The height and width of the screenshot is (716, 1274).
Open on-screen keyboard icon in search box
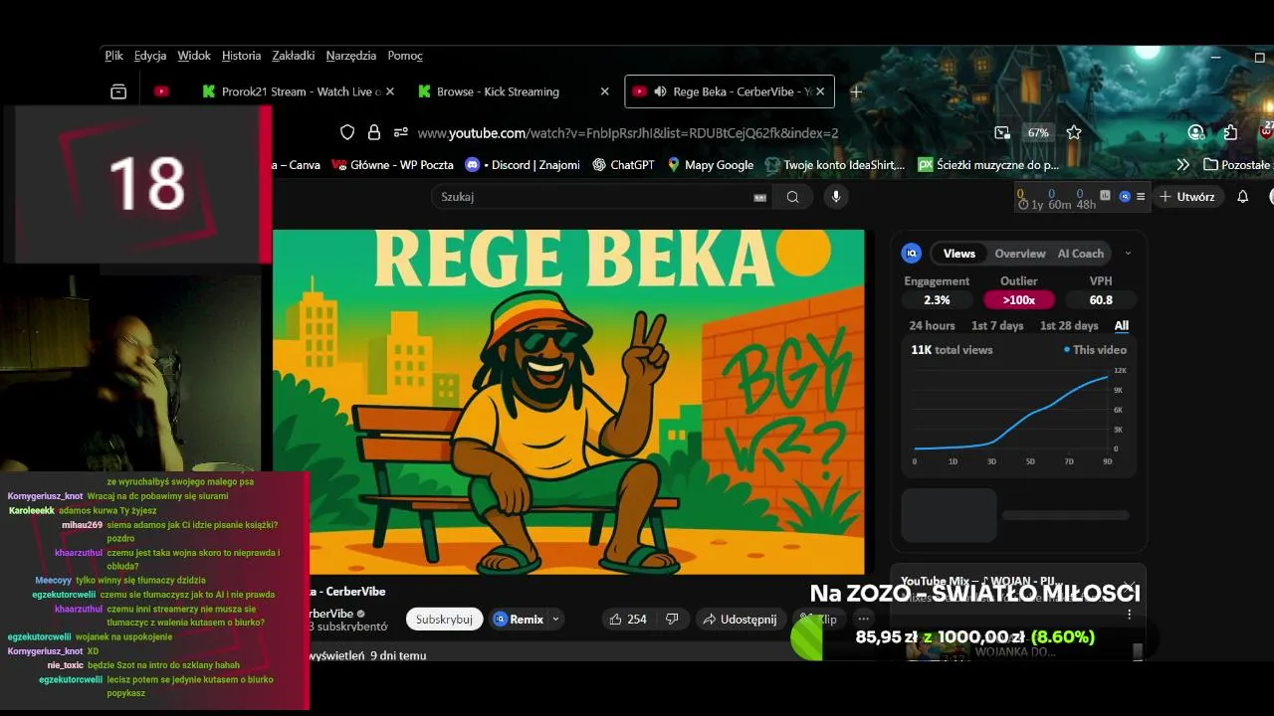tap(760, 197)
